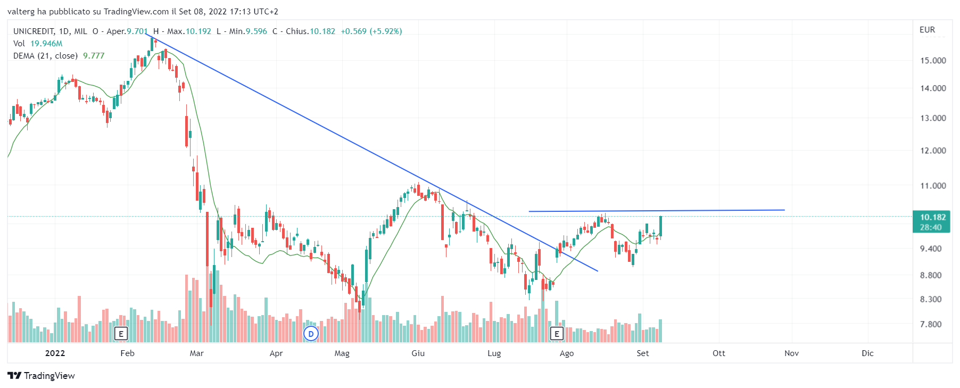Viewport: 960px width, 388px height.
Task: Click the Mag label on time axis
Action: pyautogui.click(x=342, y=353)
